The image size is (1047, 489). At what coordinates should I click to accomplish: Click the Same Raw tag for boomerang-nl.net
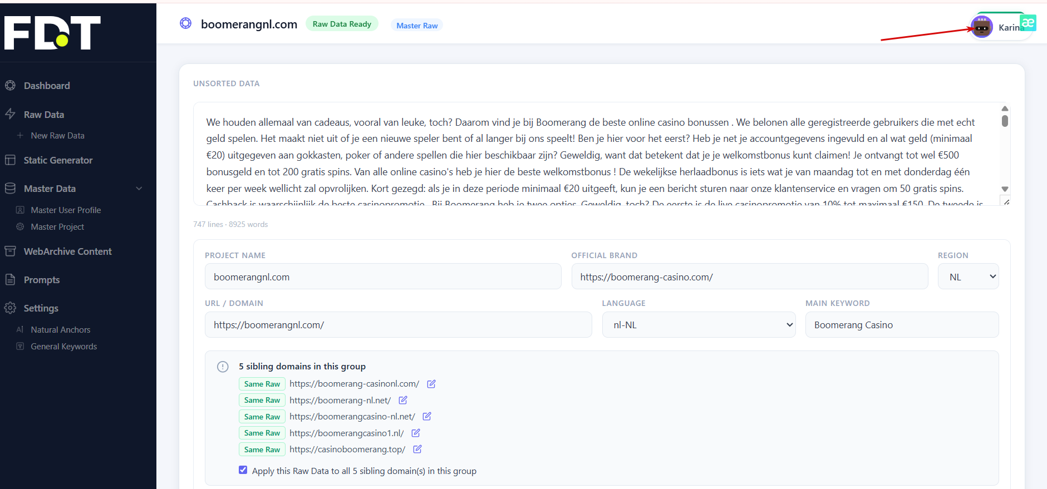(x=262, y=400)
